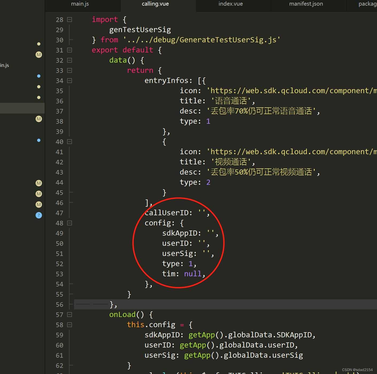
Task: Collapse config fold on line 48
Action: pos(70,223)
